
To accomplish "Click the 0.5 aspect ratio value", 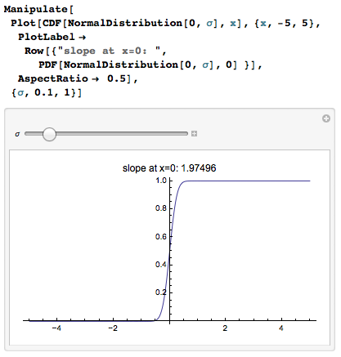I will coord(116,78).
